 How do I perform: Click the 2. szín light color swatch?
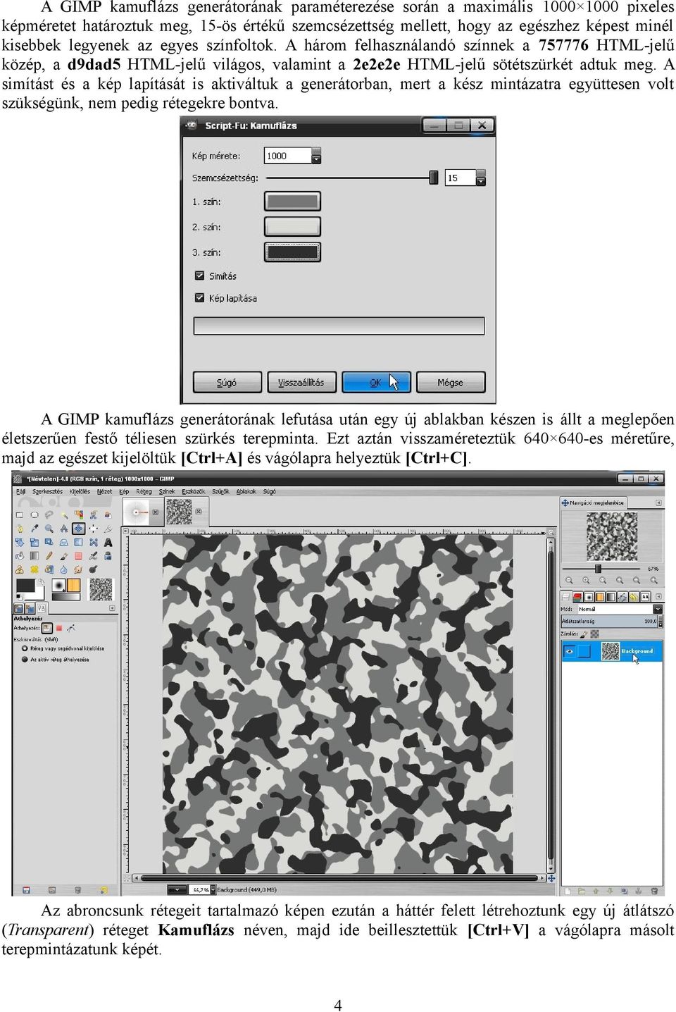click(292, 226)
